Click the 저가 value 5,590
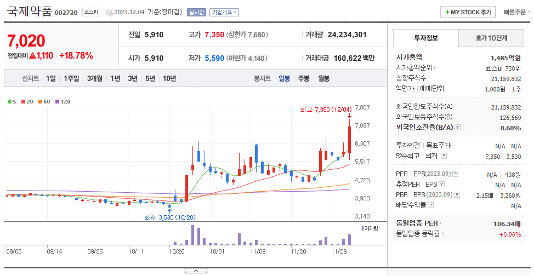This screenshot has width=534, height=276. [x=214, y=58]
